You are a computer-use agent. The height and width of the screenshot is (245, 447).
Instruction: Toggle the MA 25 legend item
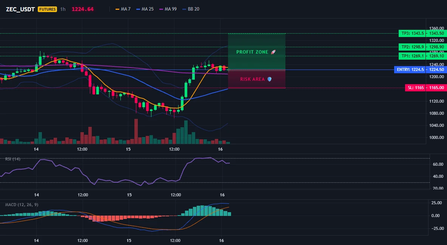tap(145, 9)
